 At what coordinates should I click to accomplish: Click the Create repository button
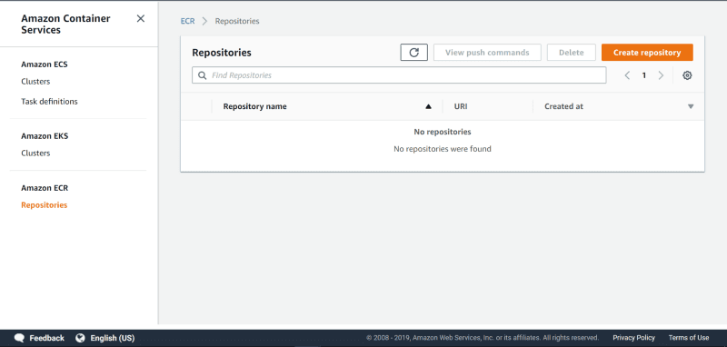(x=647, y=53)
